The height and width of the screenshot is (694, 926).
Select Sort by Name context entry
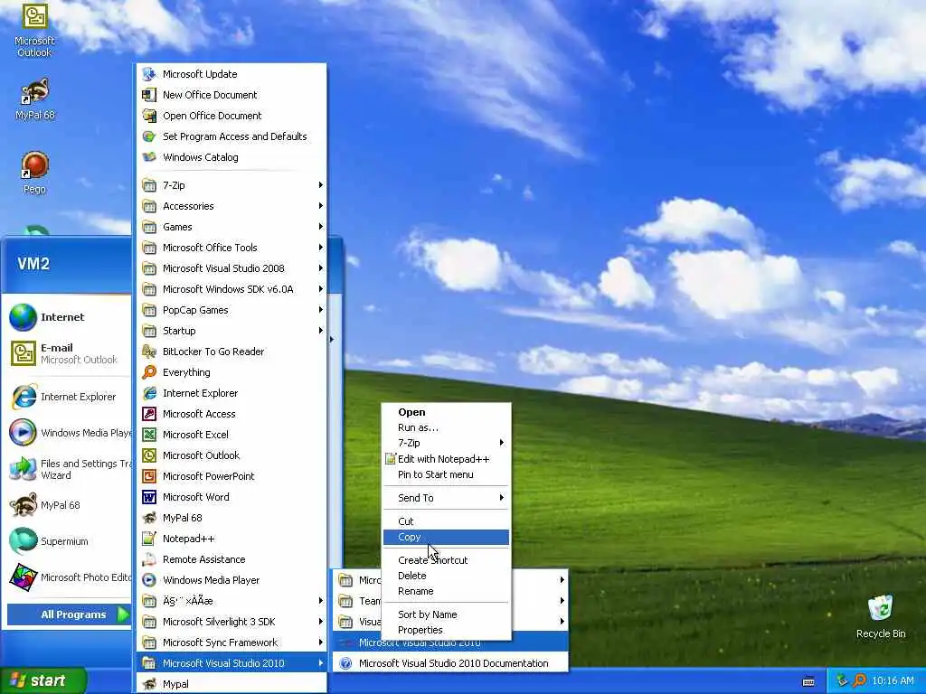coord(446,614)
